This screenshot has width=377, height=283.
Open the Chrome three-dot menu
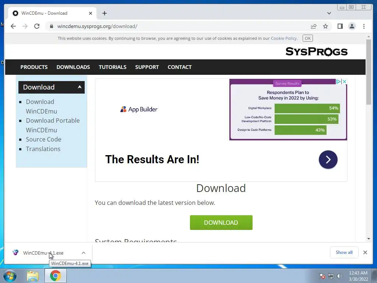click(x=364, y=26)
